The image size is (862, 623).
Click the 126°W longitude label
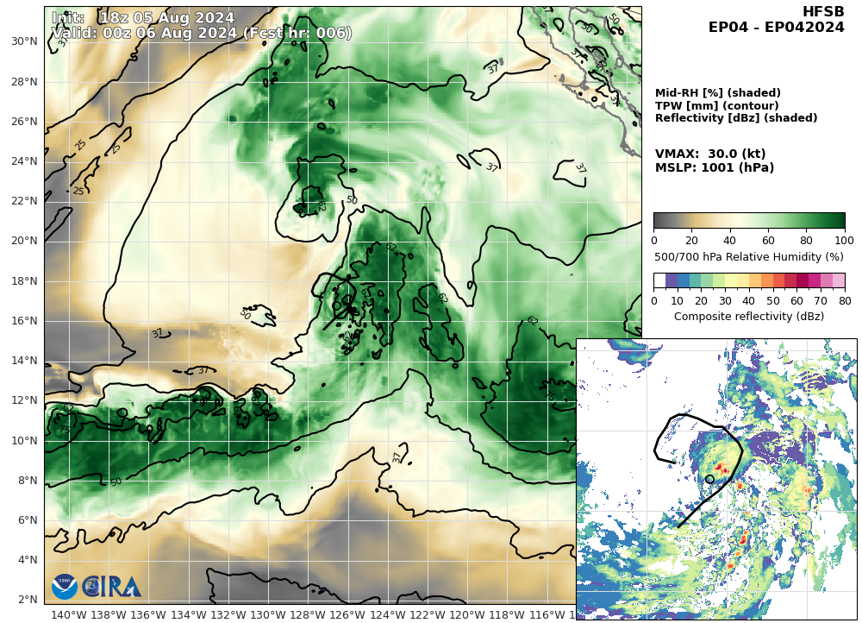tap(348, 614)
